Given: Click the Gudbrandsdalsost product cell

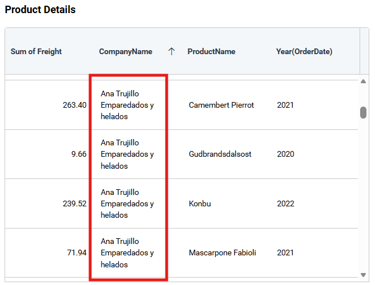Looking at the screenshot, I should click(x=220, y=154).
